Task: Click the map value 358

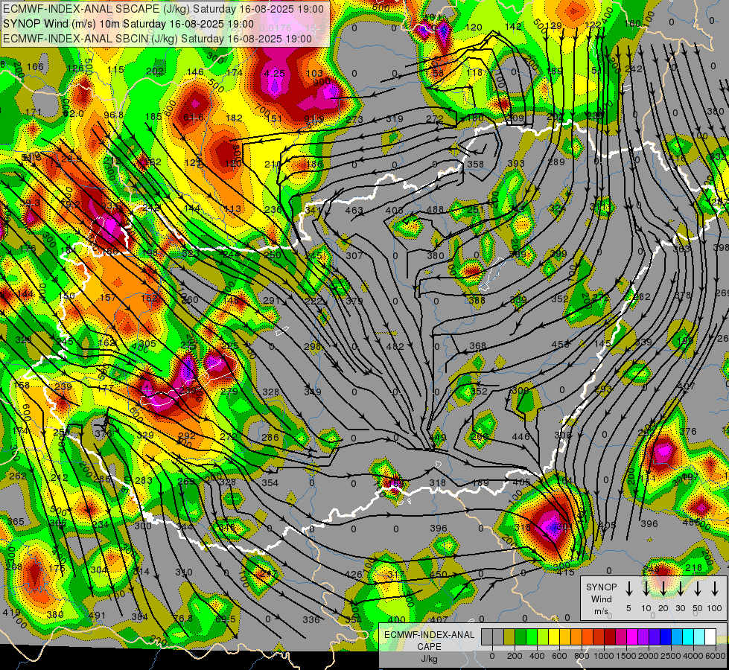Action: [475, 164]
